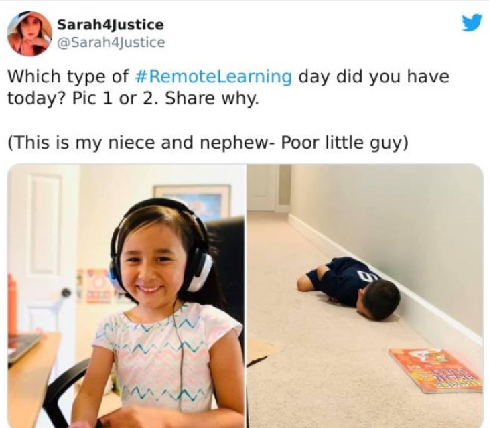This screenshot has height=428, width=489.
Task: Open the #RemoteLearning hashtag link
Action: click(x=213, y=76)
